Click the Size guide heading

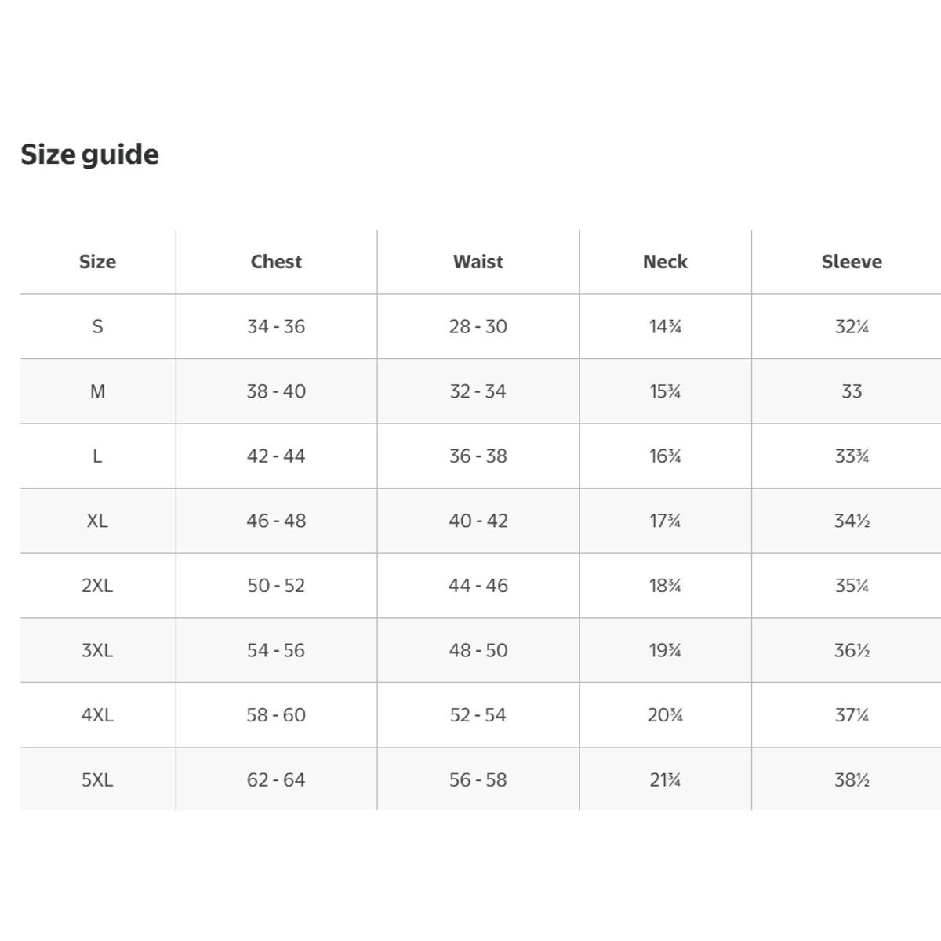(x=89, y=154)
